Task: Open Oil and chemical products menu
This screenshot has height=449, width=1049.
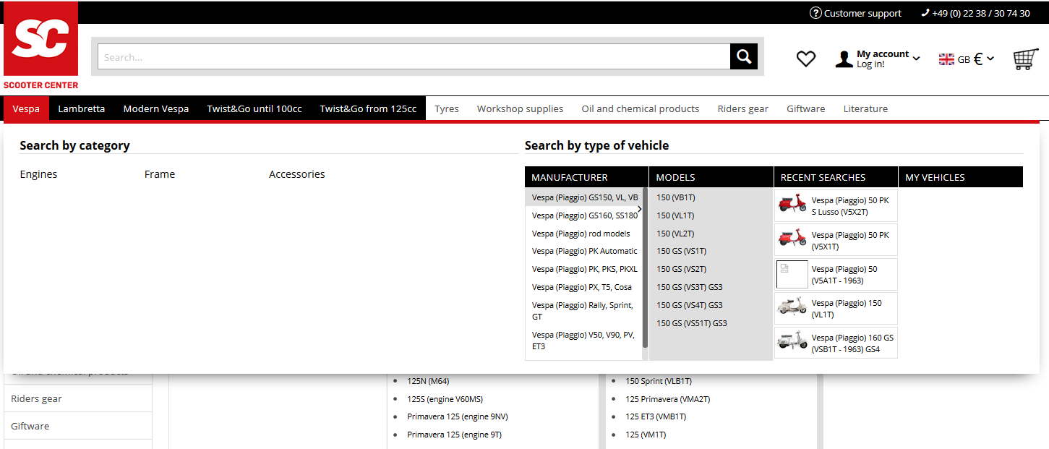Action: click(641, 108)
